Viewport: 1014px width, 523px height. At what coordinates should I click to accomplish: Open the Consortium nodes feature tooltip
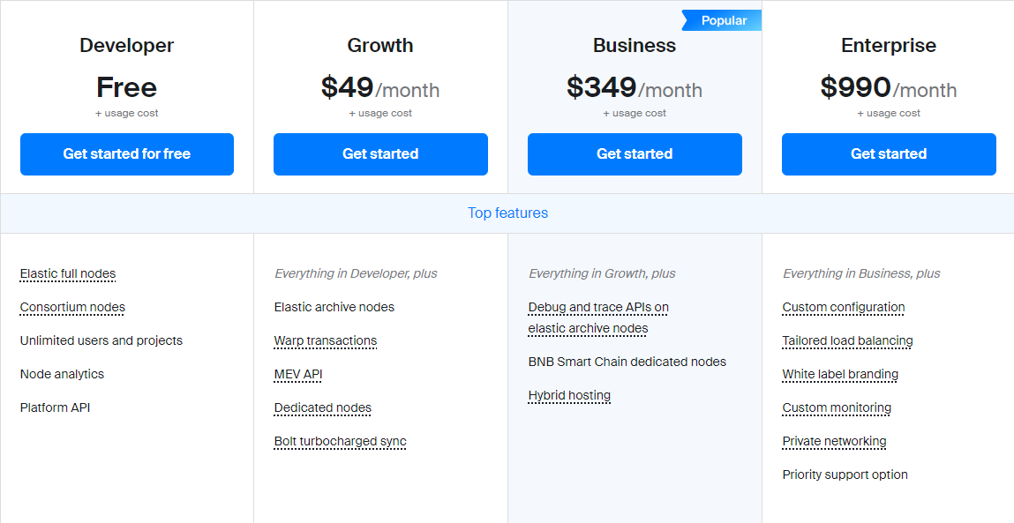pos(72,307)
